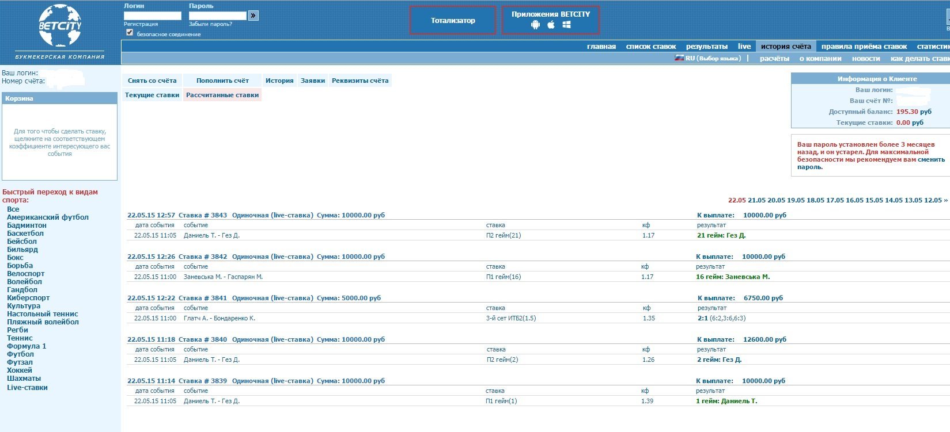Click into the 'Пароль' input field
This screenshot has height=432, width=950.
click(x=218, y=16)
